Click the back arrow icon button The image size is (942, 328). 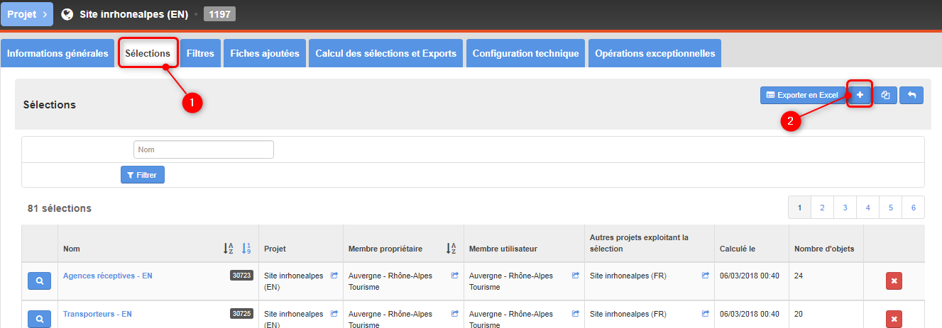(911, 95)
